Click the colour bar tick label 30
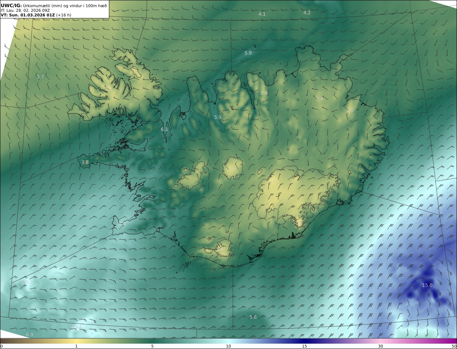457x349 pixels. (381, 346)
